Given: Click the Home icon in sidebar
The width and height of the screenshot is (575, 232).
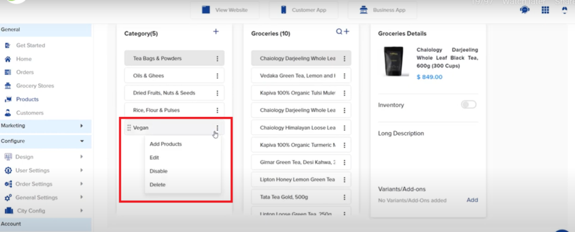Looking at the screenshot, I should pyautogui.click(x=7, y=59).
